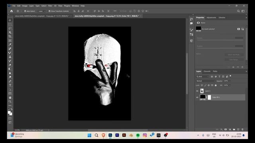Toggle lock position icon in Layers panel
Screen dimensions: 255x143
click(x=209, y=85)
